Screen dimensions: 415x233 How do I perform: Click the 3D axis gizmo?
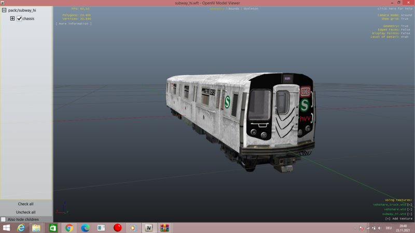(62, 208)
